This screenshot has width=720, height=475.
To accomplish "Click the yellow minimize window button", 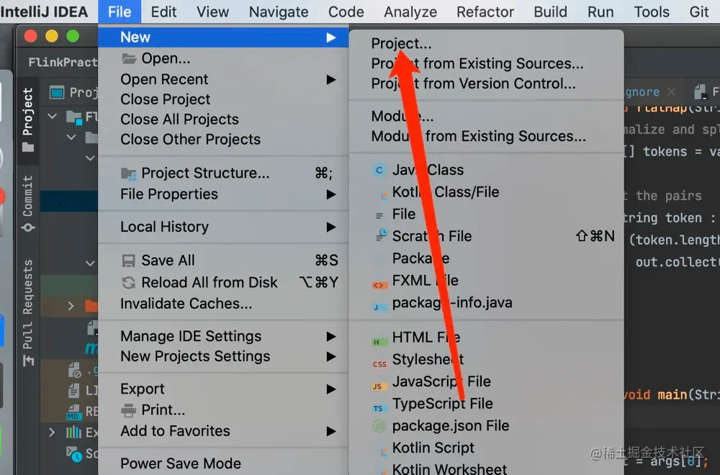I will tap(51, 36).
